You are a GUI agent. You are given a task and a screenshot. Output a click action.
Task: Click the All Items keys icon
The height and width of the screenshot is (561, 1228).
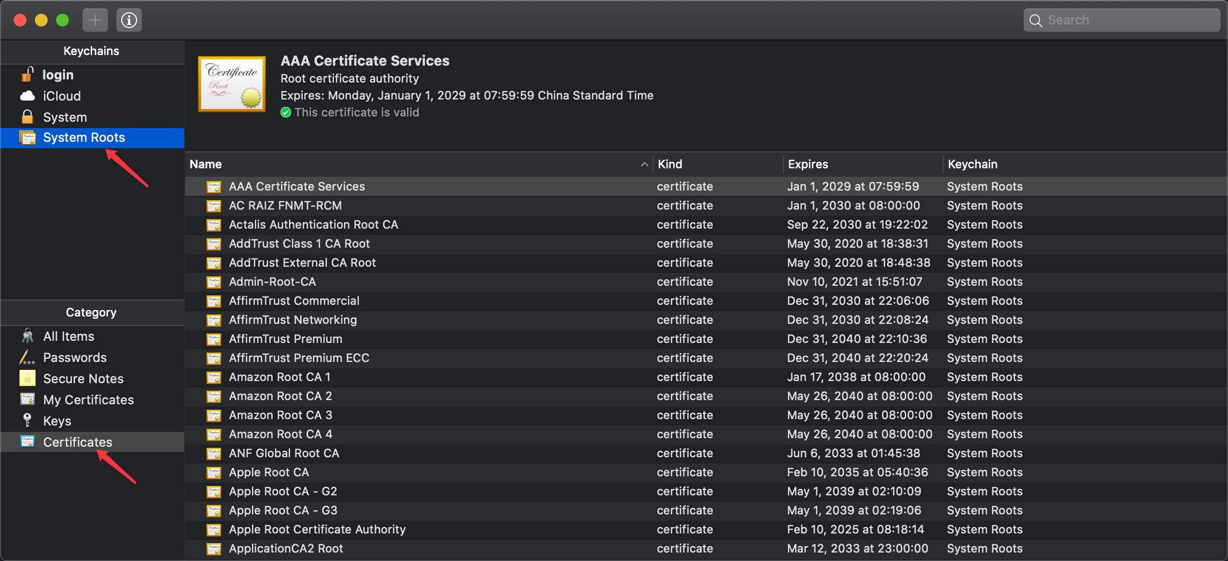[28, 336]
